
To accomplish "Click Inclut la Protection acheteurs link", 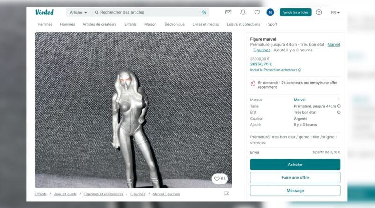I will tap(274, 70).
